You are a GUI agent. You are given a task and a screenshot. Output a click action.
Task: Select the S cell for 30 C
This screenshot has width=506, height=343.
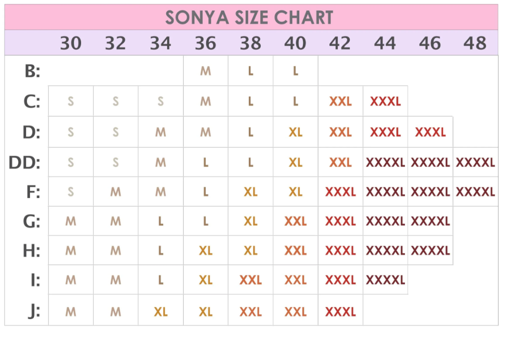(71, 101)
